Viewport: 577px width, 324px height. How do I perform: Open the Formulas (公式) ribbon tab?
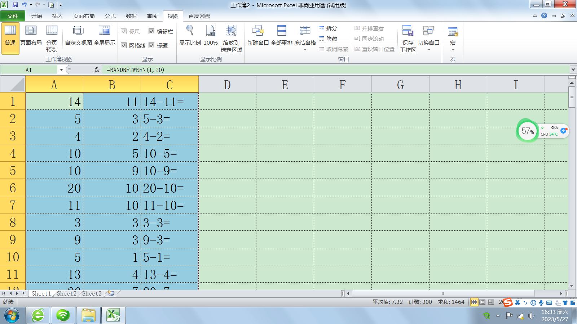point(110,16)
